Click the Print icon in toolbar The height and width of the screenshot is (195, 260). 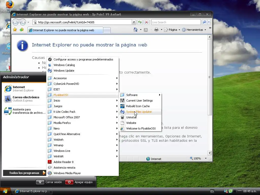point(156,30)
